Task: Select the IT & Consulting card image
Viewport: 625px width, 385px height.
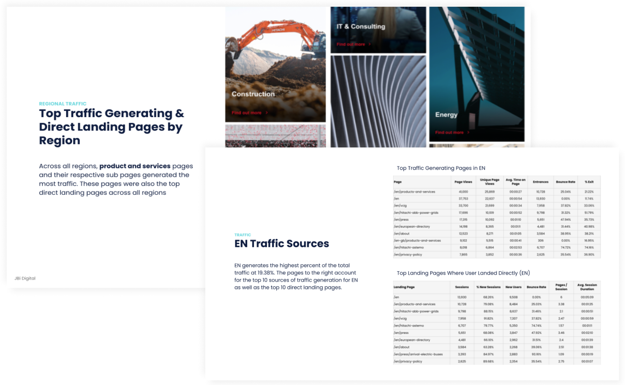Action: [378, 30]
